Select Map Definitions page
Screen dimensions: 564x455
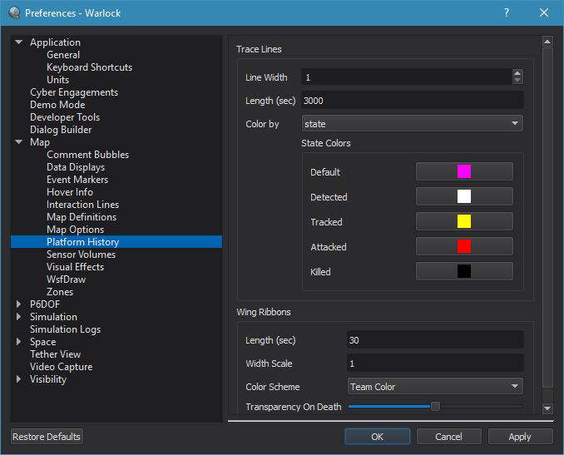82,217
